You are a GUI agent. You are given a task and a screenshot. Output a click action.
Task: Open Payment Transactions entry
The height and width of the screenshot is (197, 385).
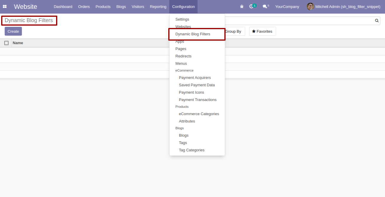coord(197,100)
